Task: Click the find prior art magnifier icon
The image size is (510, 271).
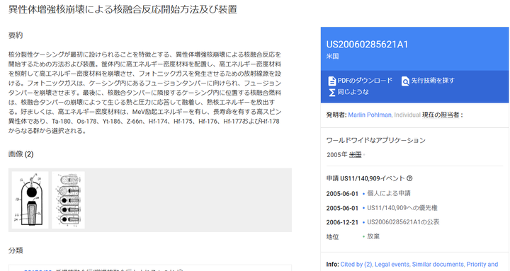Action: (x=405, y=81)
